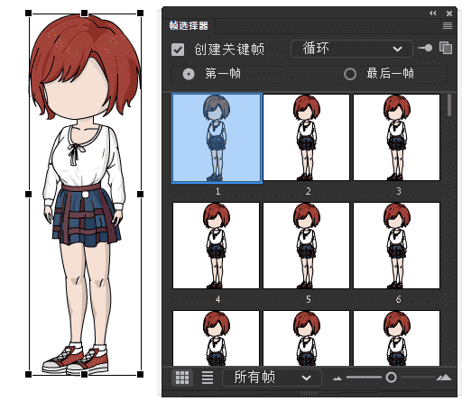Open the 所有帧 filter dropdown

272,378
